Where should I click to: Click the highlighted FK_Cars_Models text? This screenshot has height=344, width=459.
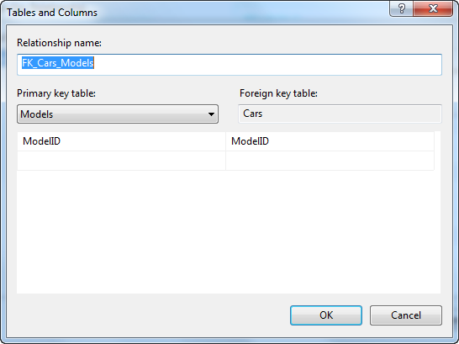tap(58, 63)
